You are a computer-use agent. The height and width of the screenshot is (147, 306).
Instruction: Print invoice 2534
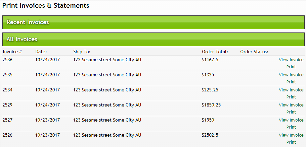pyautogui.click(x=291, y=97)
